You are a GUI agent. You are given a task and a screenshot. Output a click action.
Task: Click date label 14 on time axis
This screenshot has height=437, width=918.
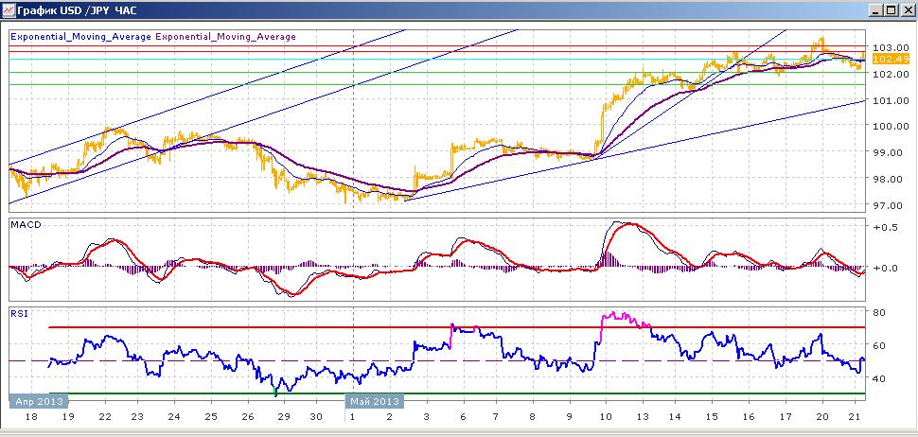[675, 417]
